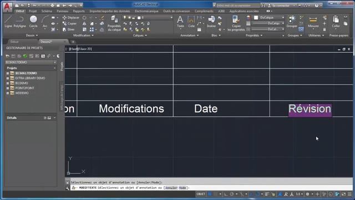Activate the Etirer command
The image size is (355, 200).
pos(69,29)
